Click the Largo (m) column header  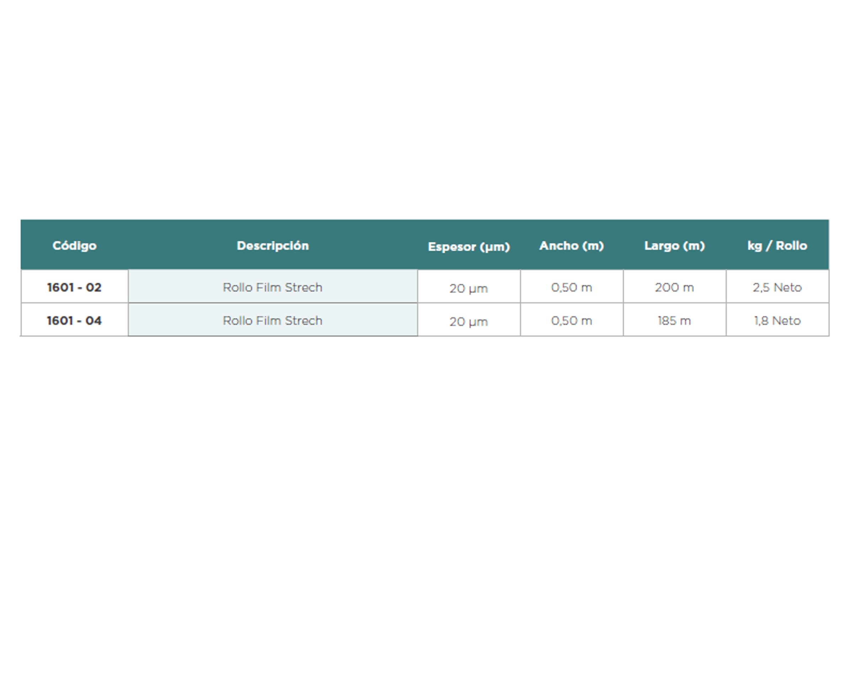(674, 246)
